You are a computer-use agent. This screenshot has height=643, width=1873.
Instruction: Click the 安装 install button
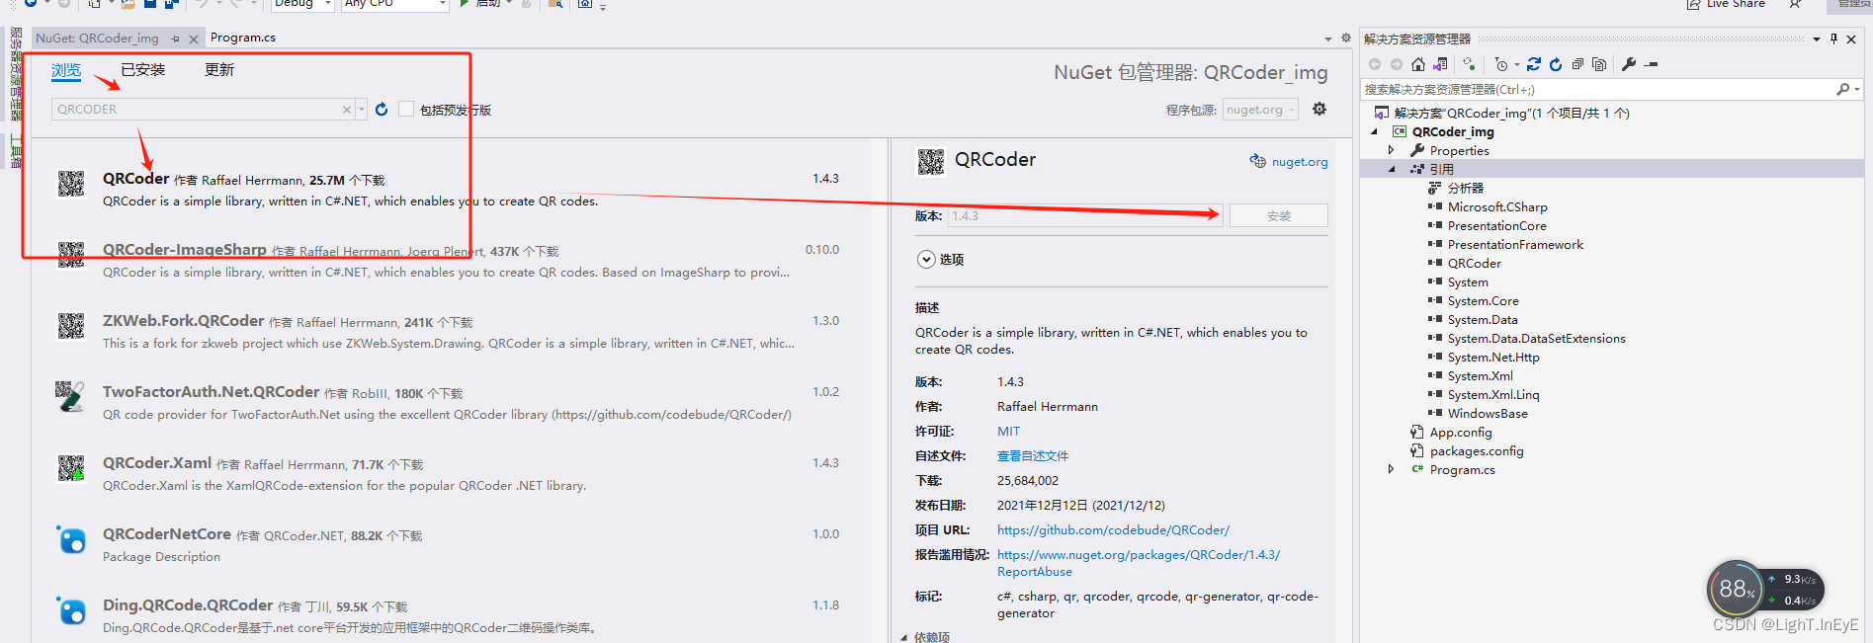tap(1278, 215)
